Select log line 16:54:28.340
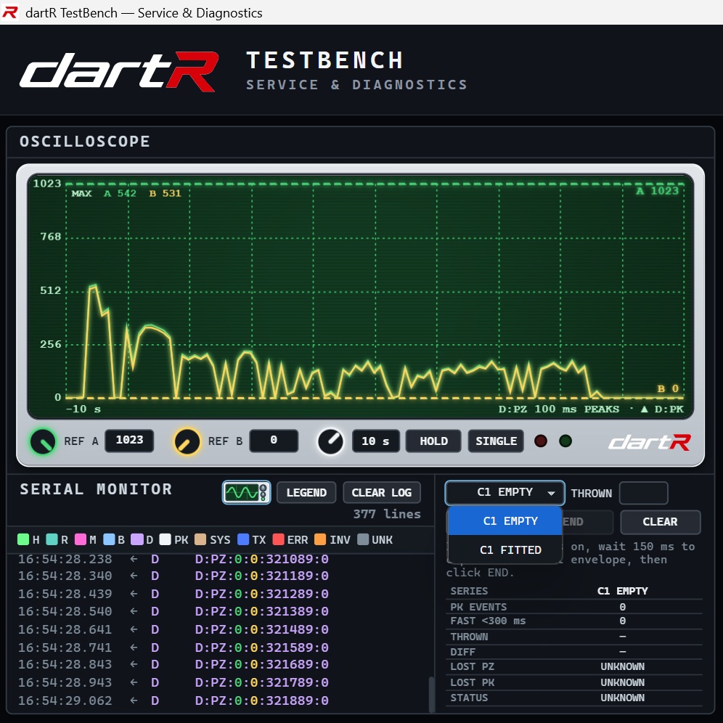Viewport: 723px width, 723px height. point(173,576)
